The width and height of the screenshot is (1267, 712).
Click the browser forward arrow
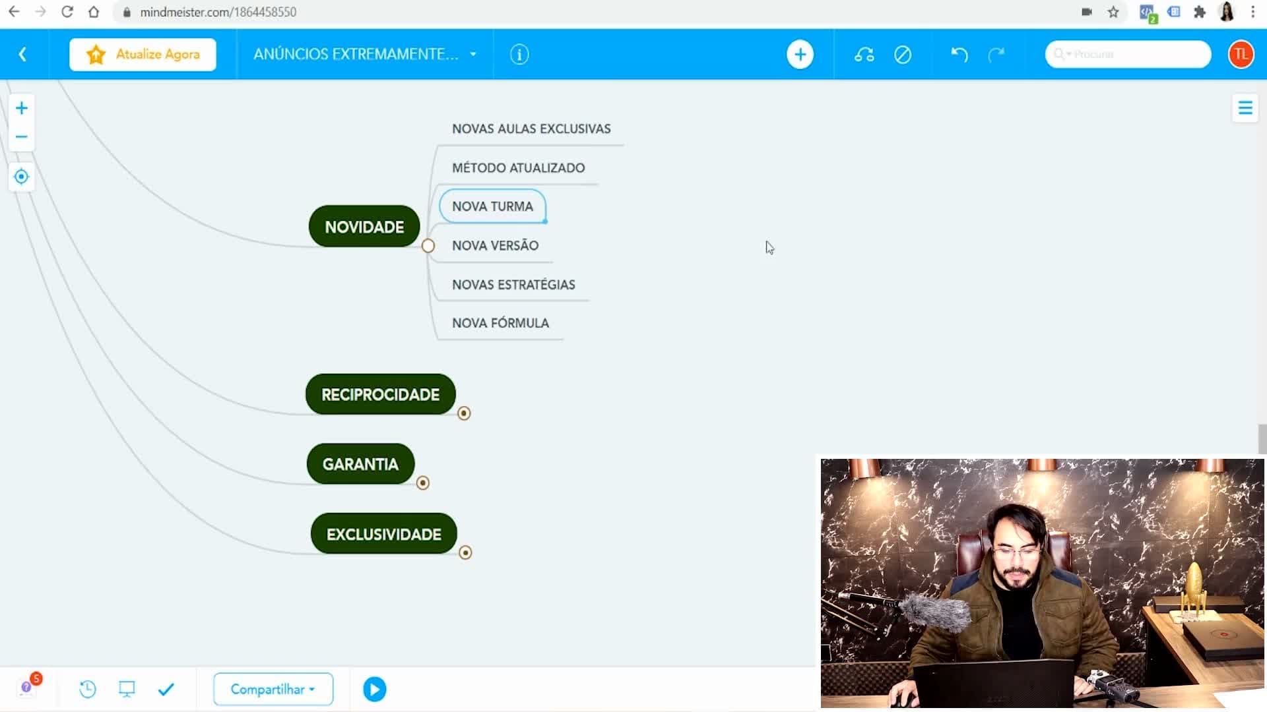pos(40,12)
